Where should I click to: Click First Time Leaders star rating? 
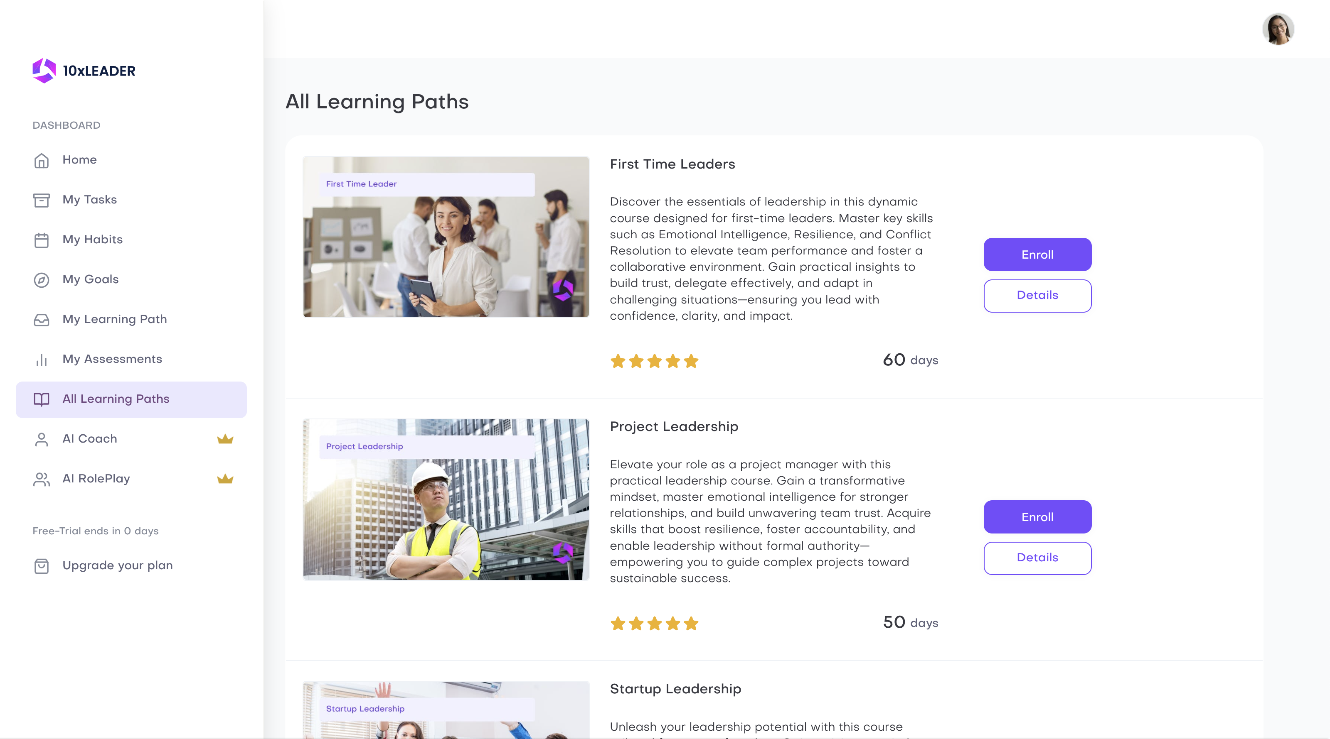[654, 361]
